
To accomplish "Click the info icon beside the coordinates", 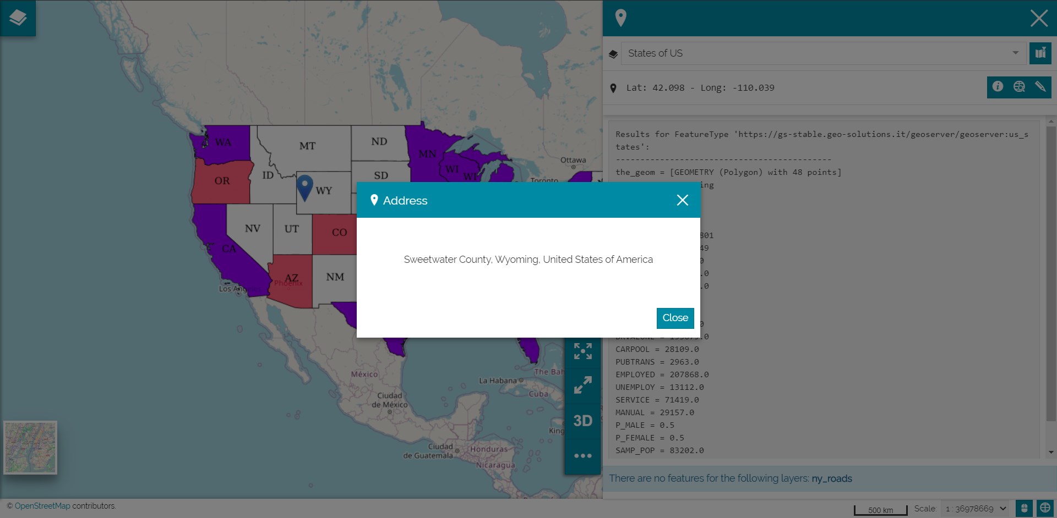I will (998, 87).
